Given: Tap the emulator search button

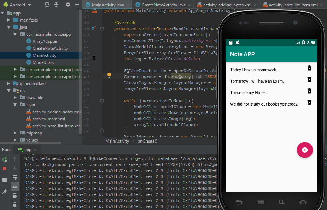Looking at the screenshot, I should (x=281, y=202).
